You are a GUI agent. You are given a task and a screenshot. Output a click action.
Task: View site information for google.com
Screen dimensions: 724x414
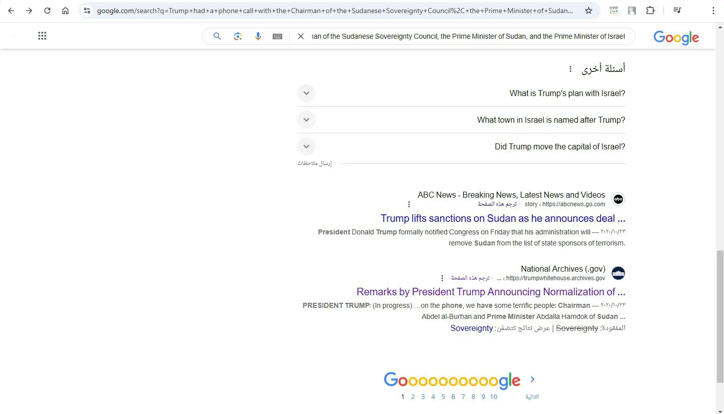pos(87,11)
